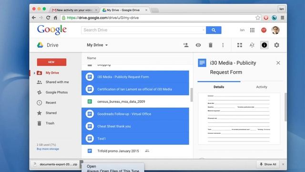Open Google Photos in the sidebar

[x=57, y=92]
